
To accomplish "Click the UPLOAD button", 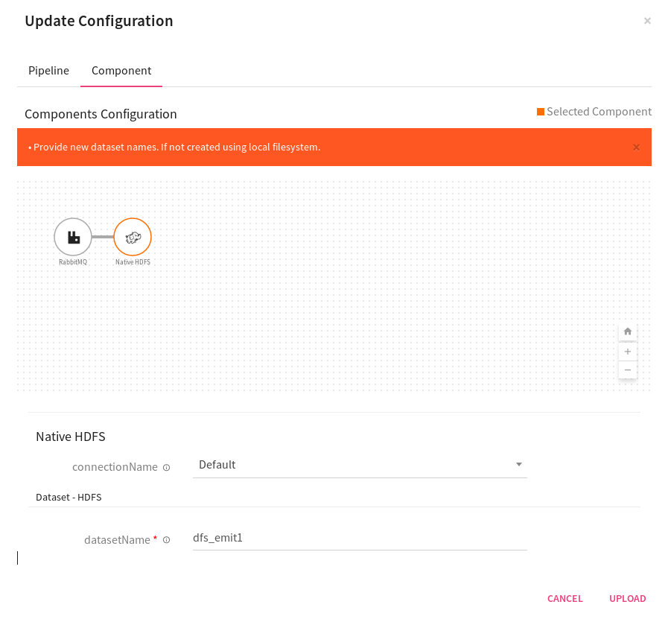I will [627, 598].
